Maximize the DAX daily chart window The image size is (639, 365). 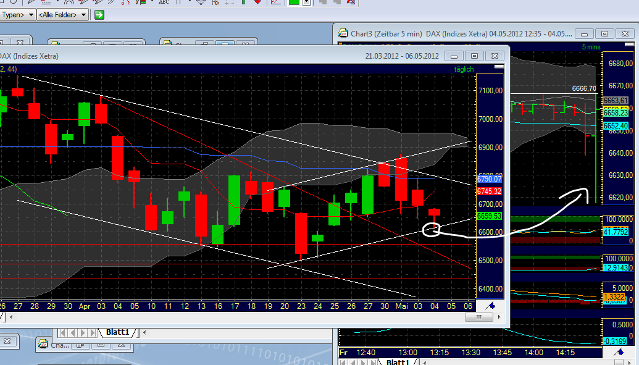(474, 56)
